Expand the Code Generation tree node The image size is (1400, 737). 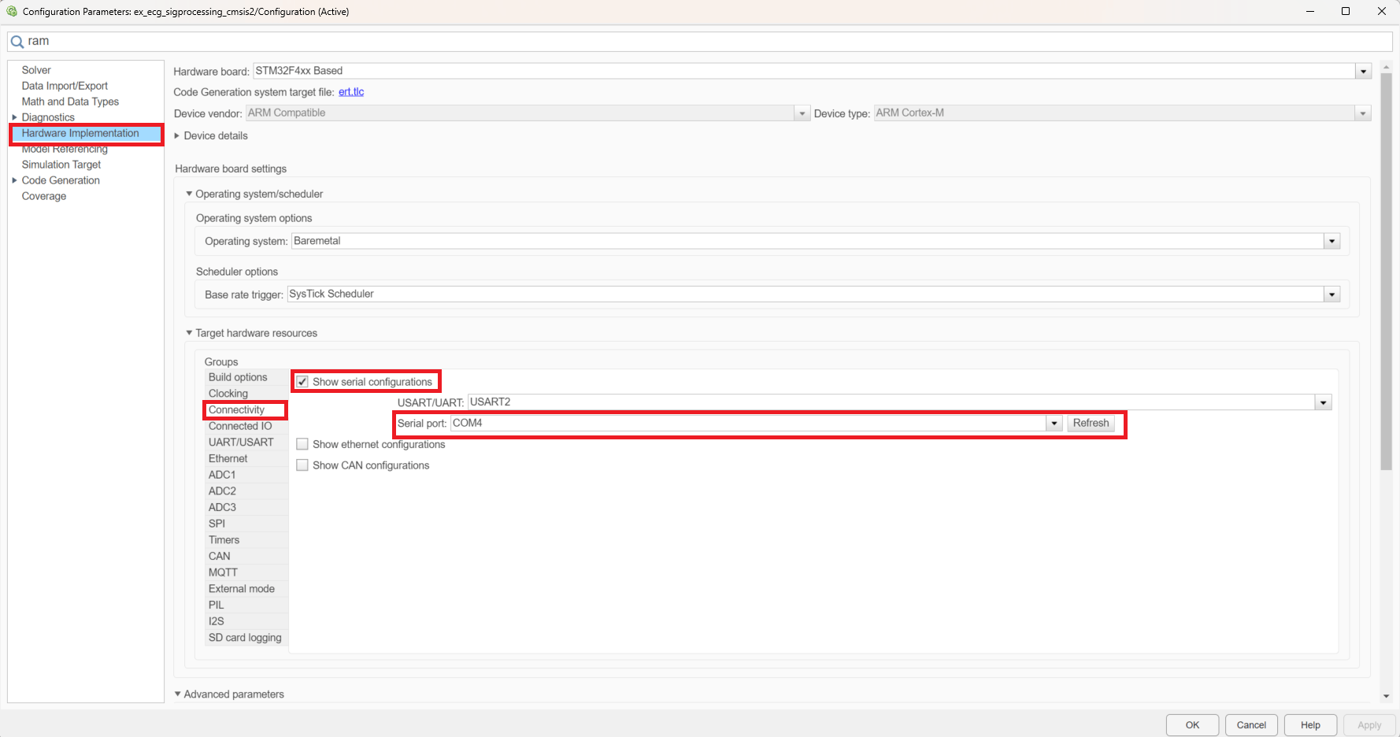14,180
